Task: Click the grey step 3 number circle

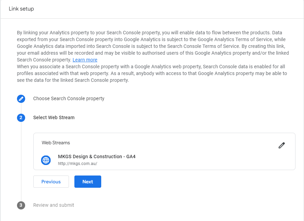Action: pyautogui.click(x=21, y=205)
